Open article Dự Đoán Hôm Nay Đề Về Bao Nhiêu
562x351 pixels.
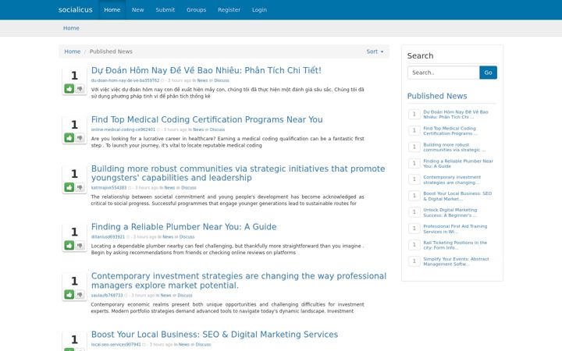pyautogui.click(x=206, y=70)
